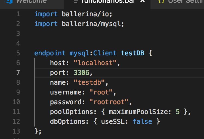Image resolution: width=204 pixels, height=139 pixels.
Task: Click the value 5 for maximumPoolSize
Action: pyautogui.click(x=178, y=112)
